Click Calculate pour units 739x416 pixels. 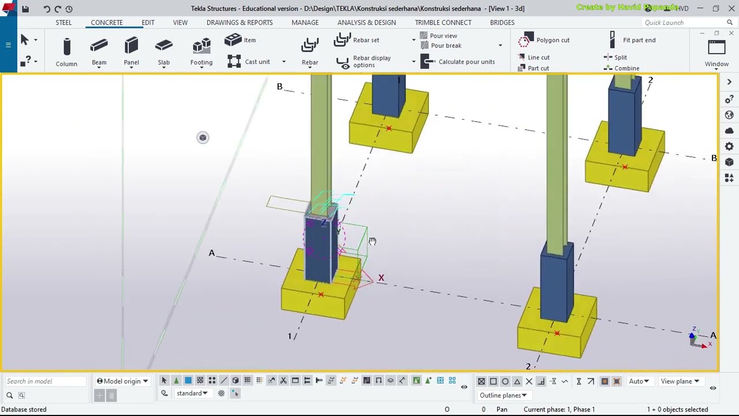pos(458,62)
